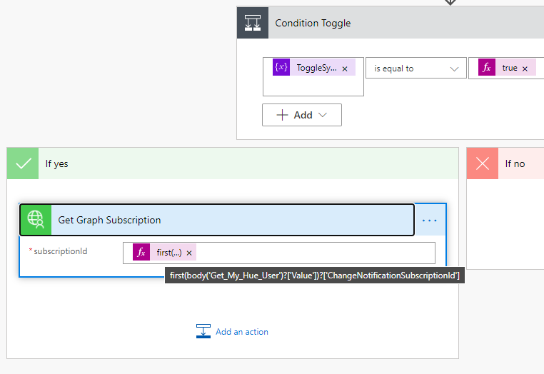Click inside the subscriptionId input field
Viewport: 544px width, 374px height.
[x=314, y=253]
